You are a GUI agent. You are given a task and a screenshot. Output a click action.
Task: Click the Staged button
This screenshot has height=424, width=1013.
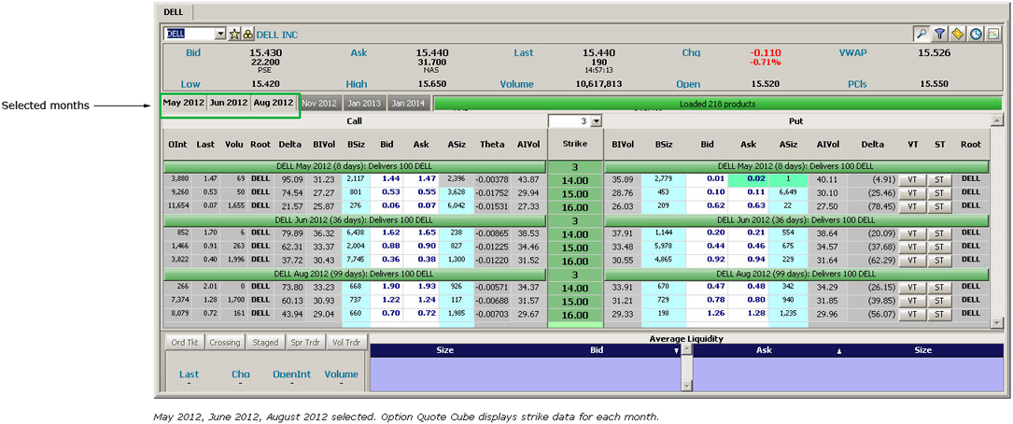265,343
